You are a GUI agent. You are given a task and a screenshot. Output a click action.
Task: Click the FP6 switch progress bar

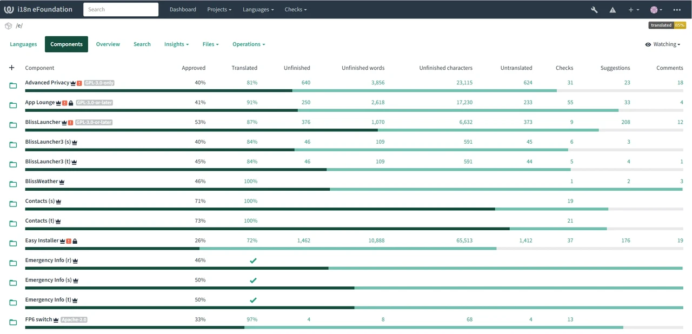pyautogui.click(x=354, y=327)
